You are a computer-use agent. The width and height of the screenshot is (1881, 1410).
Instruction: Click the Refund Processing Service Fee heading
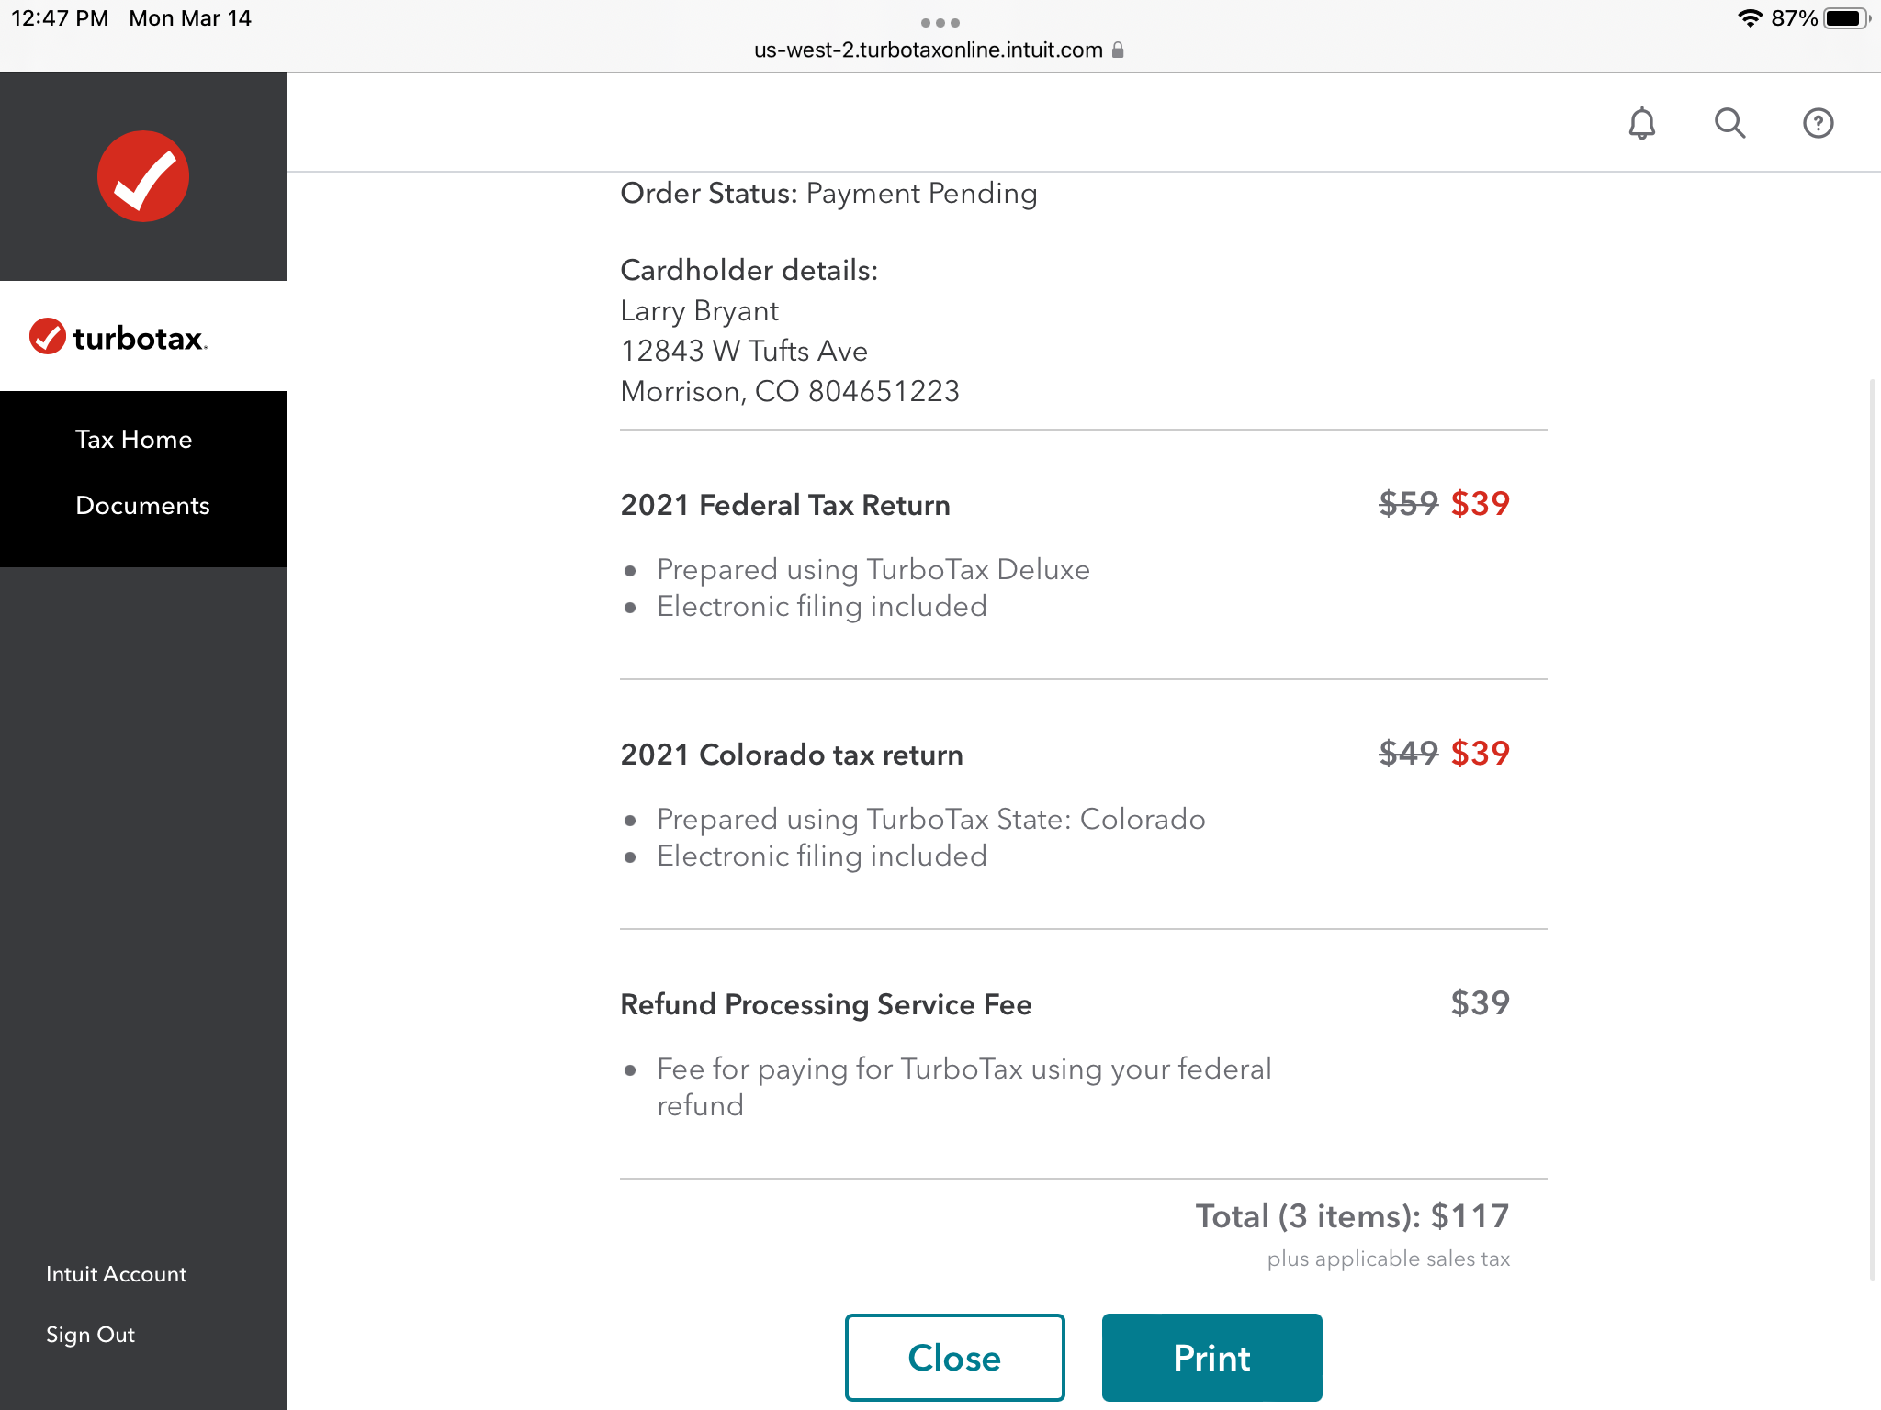[x=826, y=1004]
